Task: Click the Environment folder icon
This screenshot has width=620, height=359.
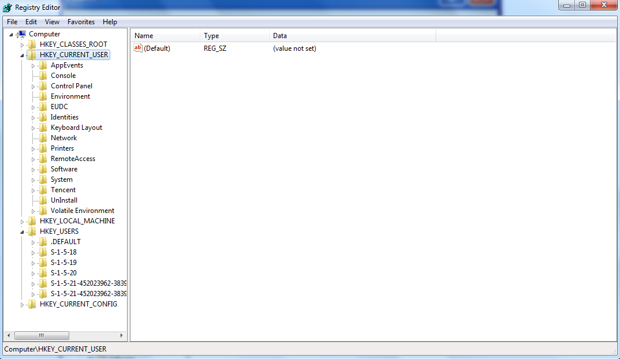Action: (43, 96)
